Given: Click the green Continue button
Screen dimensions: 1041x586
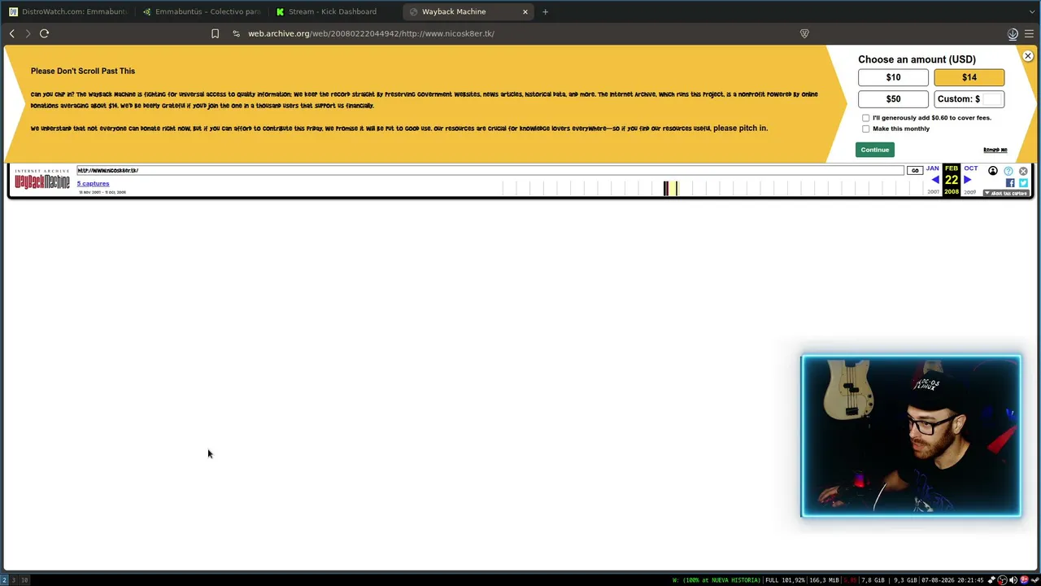Looking at the screenshot, I should [875, 150].
